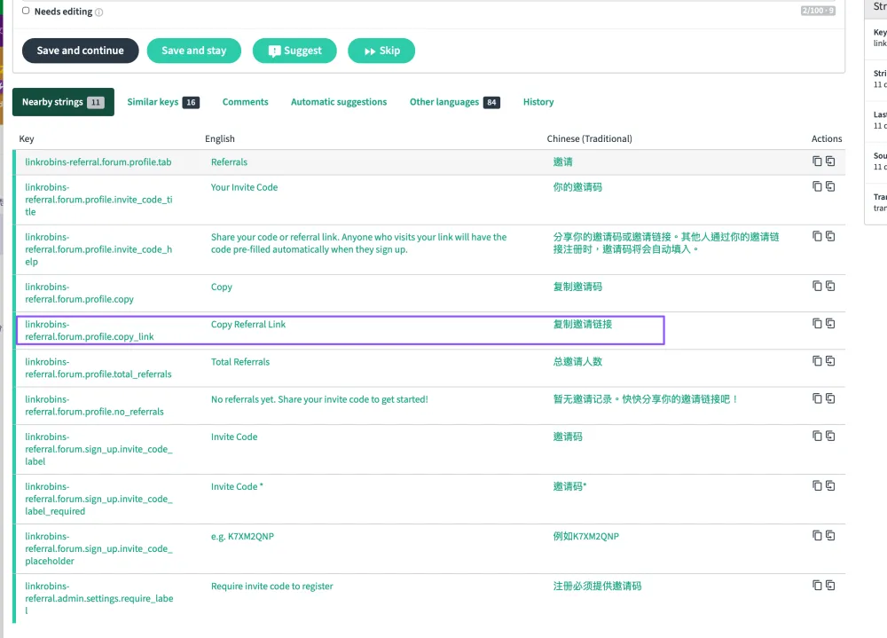Open key link ending admin.settings.require_label
This screenshot has width=887, height=638.
click(99, 598)
